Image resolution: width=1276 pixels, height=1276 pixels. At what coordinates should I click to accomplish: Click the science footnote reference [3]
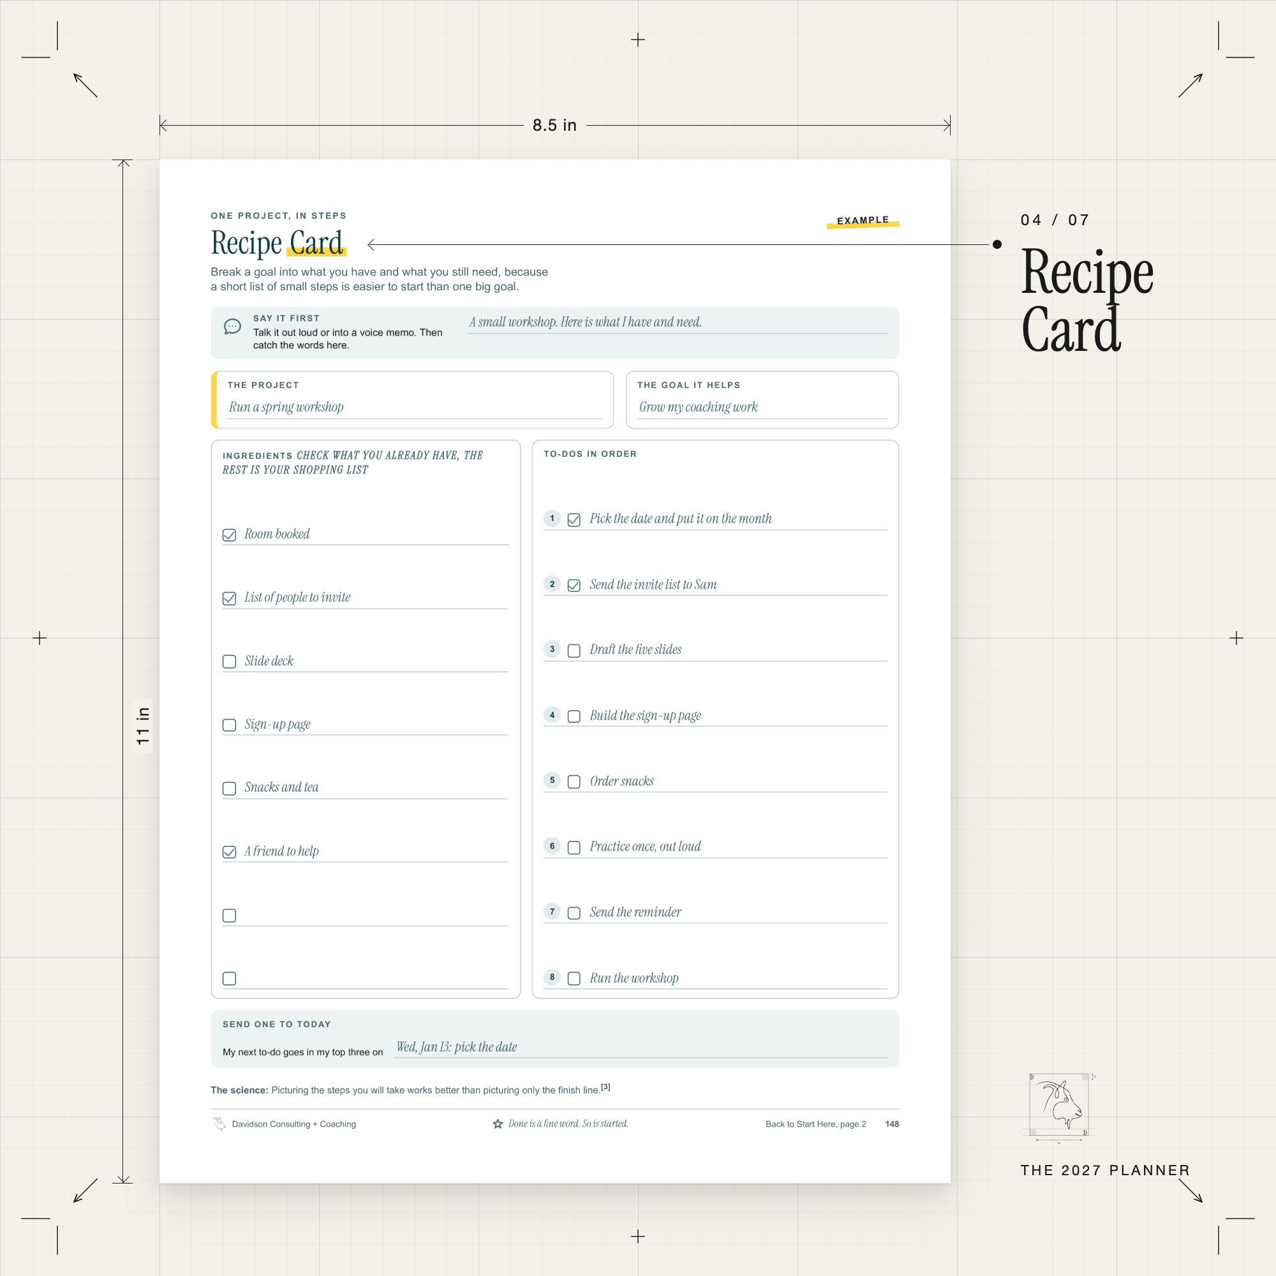tap(605, 1087)
